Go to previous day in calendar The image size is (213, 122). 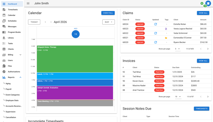[x=45, y=22]
